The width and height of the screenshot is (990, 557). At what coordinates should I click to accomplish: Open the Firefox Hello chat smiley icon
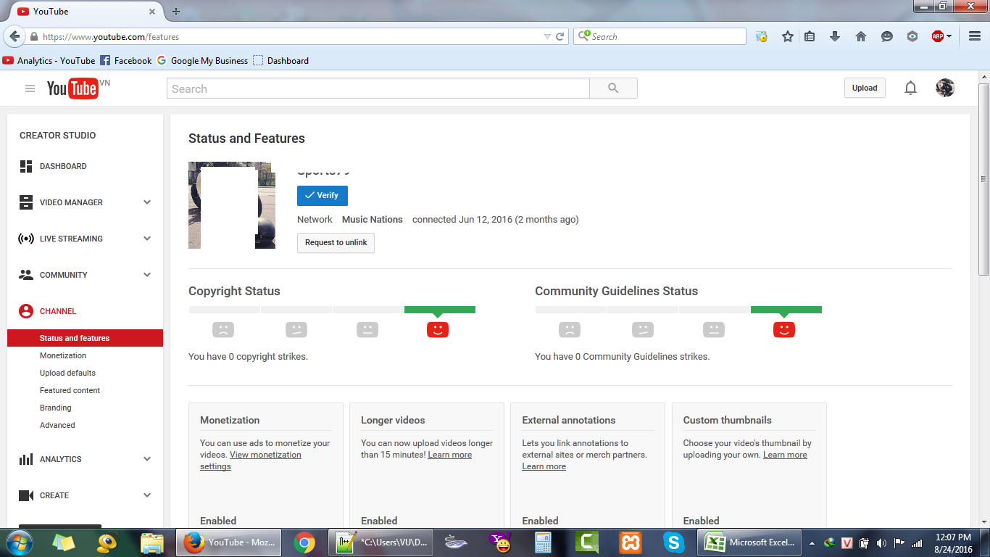[886, 36]
